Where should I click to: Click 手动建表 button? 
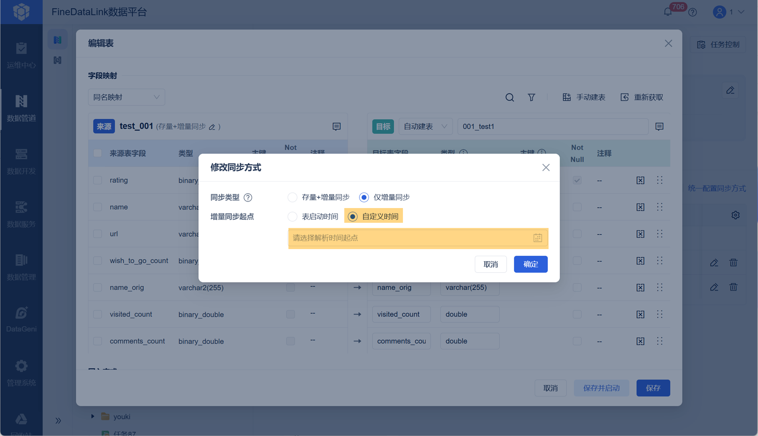(x=584, y=97)
